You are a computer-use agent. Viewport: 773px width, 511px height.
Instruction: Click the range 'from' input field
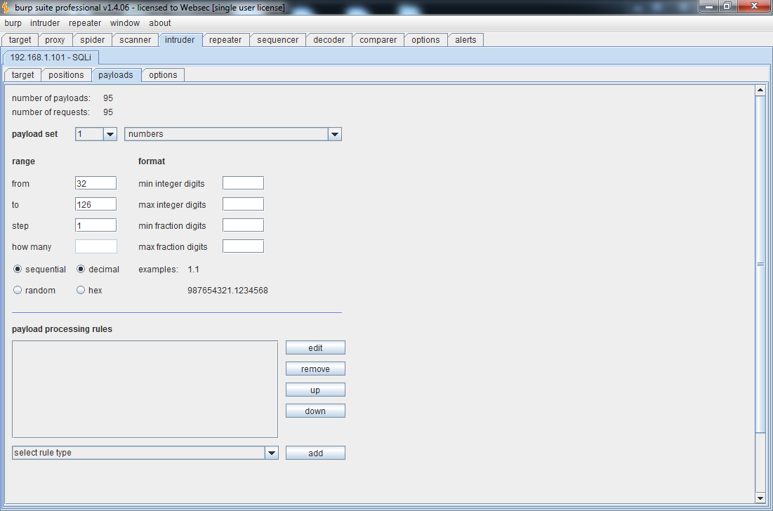click(95, 183)
